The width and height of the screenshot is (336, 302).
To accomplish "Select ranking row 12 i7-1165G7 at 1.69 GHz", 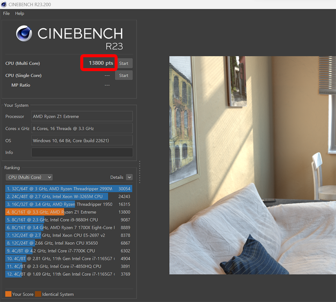I will (x=69, y=274).
